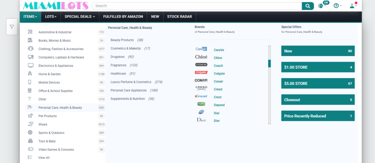Click the Creed brand logo
The width and height of the screenshot is (375, 163).
(201, 88)
